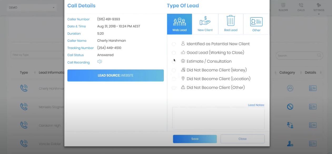This screenshot has width=332, height=154.
Task: Click Carolann High lead name in table
Action: (49, 126)
